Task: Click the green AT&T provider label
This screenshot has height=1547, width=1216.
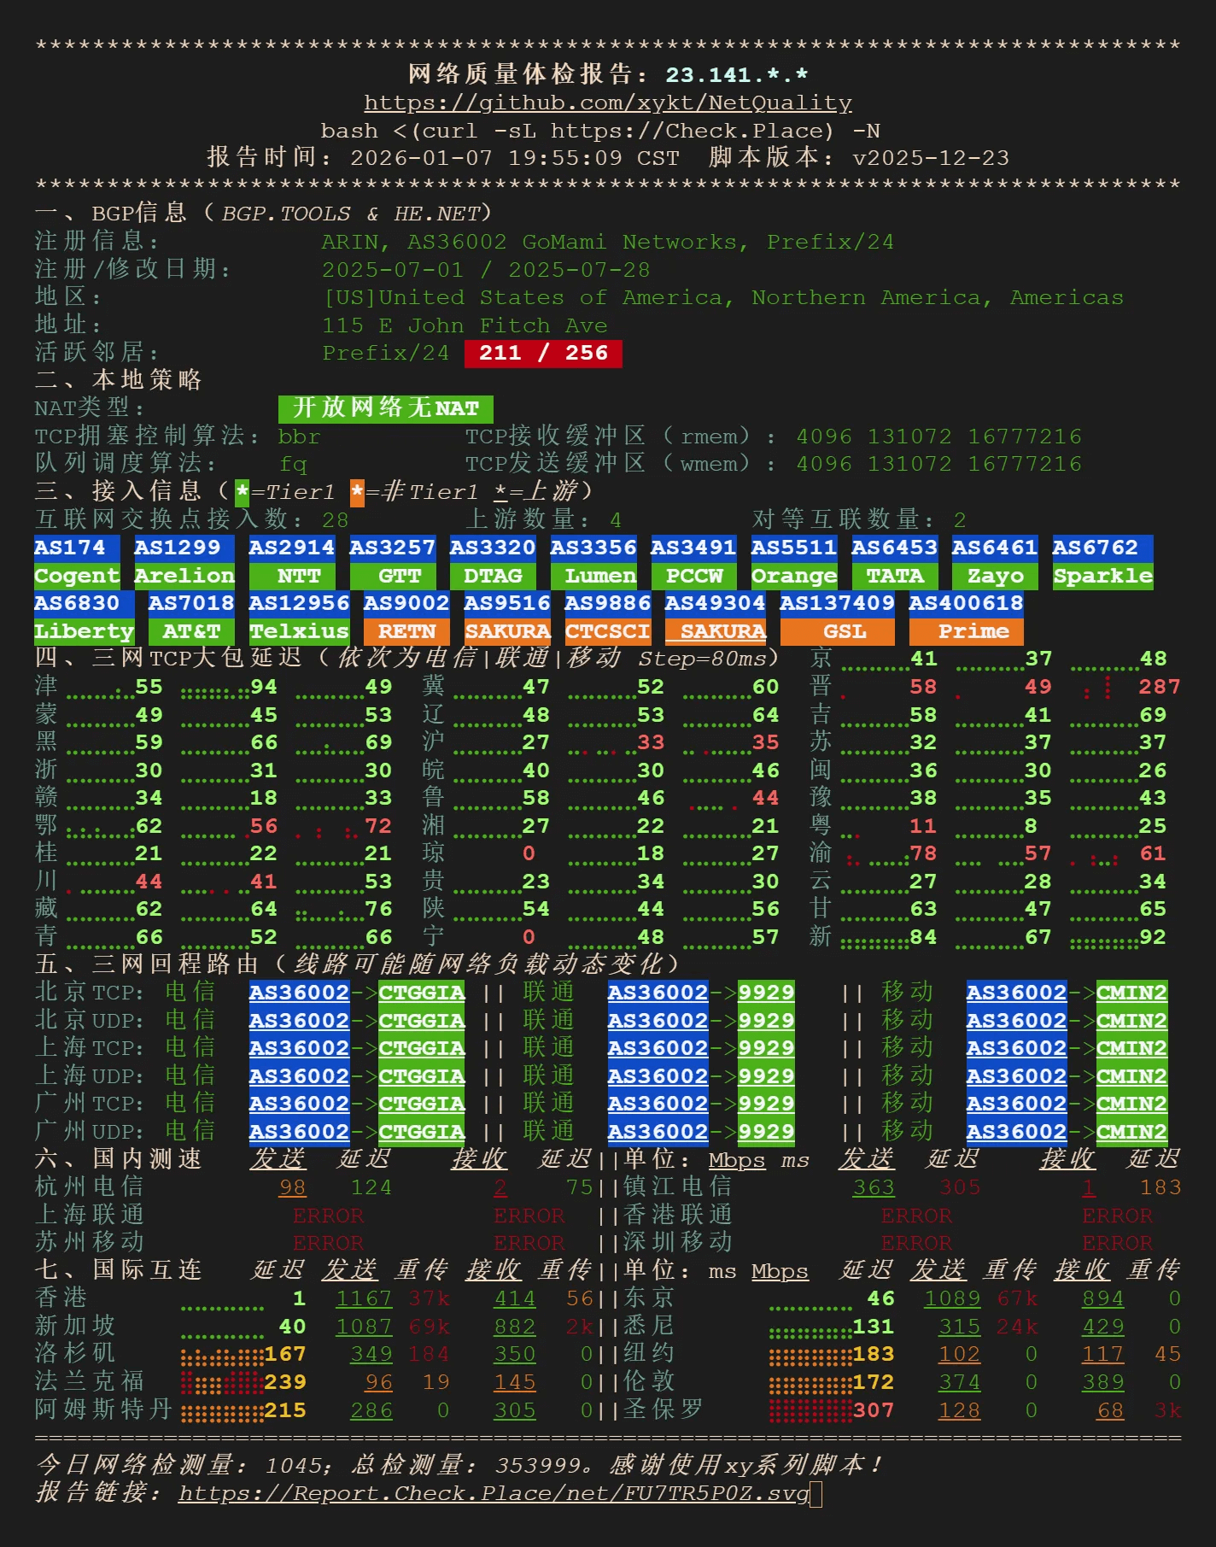Action: (191, 631)
